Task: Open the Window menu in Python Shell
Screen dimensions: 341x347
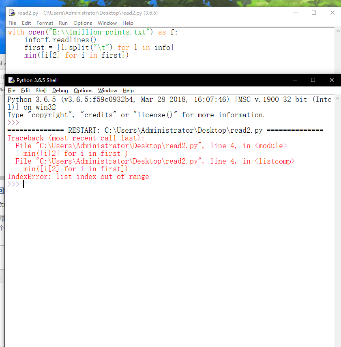Action: point(107,90)
